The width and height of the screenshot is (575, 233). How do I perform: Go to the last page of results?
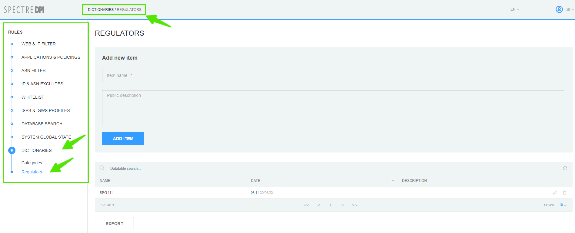354,205
